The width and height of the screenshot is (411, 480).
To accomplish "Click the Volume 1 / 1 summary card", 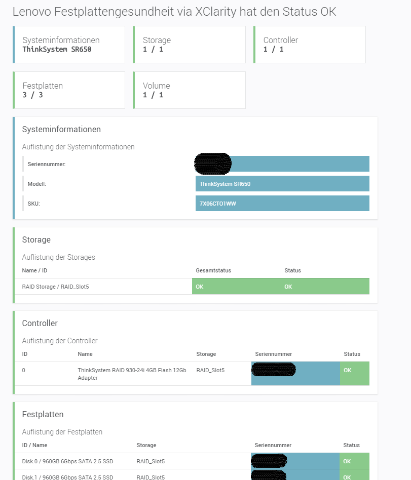I will tap(189, 90).
